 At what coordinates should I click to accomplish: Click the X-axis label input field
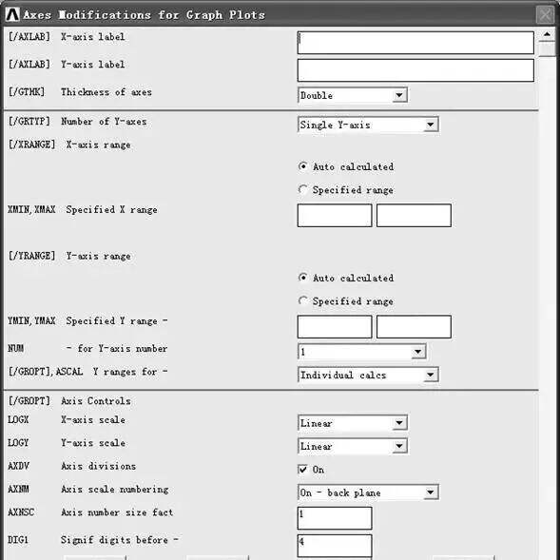[x=415, y=43]
